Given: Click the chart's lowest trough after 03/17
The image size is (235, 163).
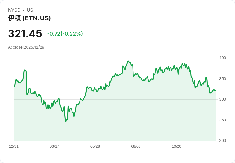Looking at the screenshot, I should (66, 122).
